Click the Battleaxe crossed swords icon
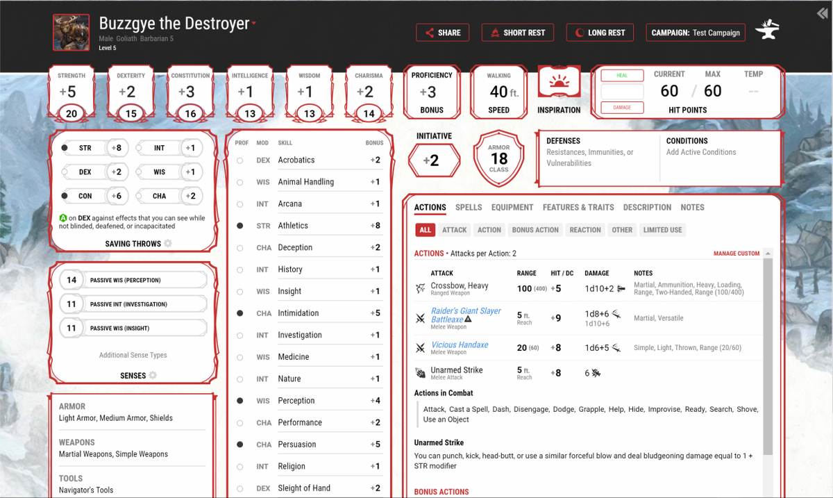This screenshot has height=498, width=833. coord(420,318)
